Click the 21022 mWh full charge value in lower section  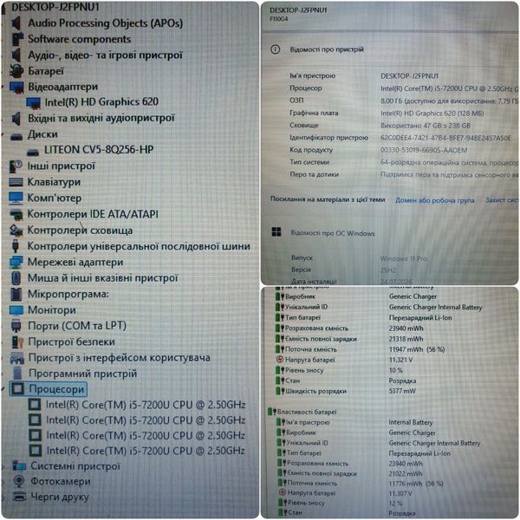pyautogui.click(x=406, y=473)
